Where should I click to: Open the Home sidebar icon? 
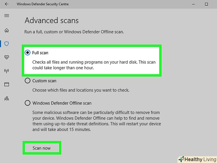(7, 30)
